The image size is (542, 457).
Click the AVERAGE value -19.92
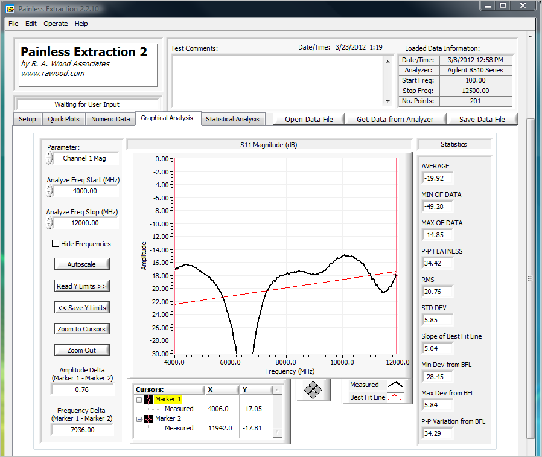(x=438, y=178)
